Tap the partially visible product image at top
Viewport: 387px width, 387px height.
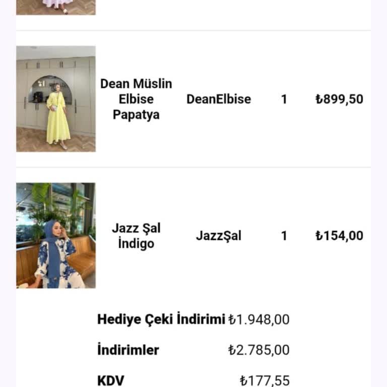56,7
